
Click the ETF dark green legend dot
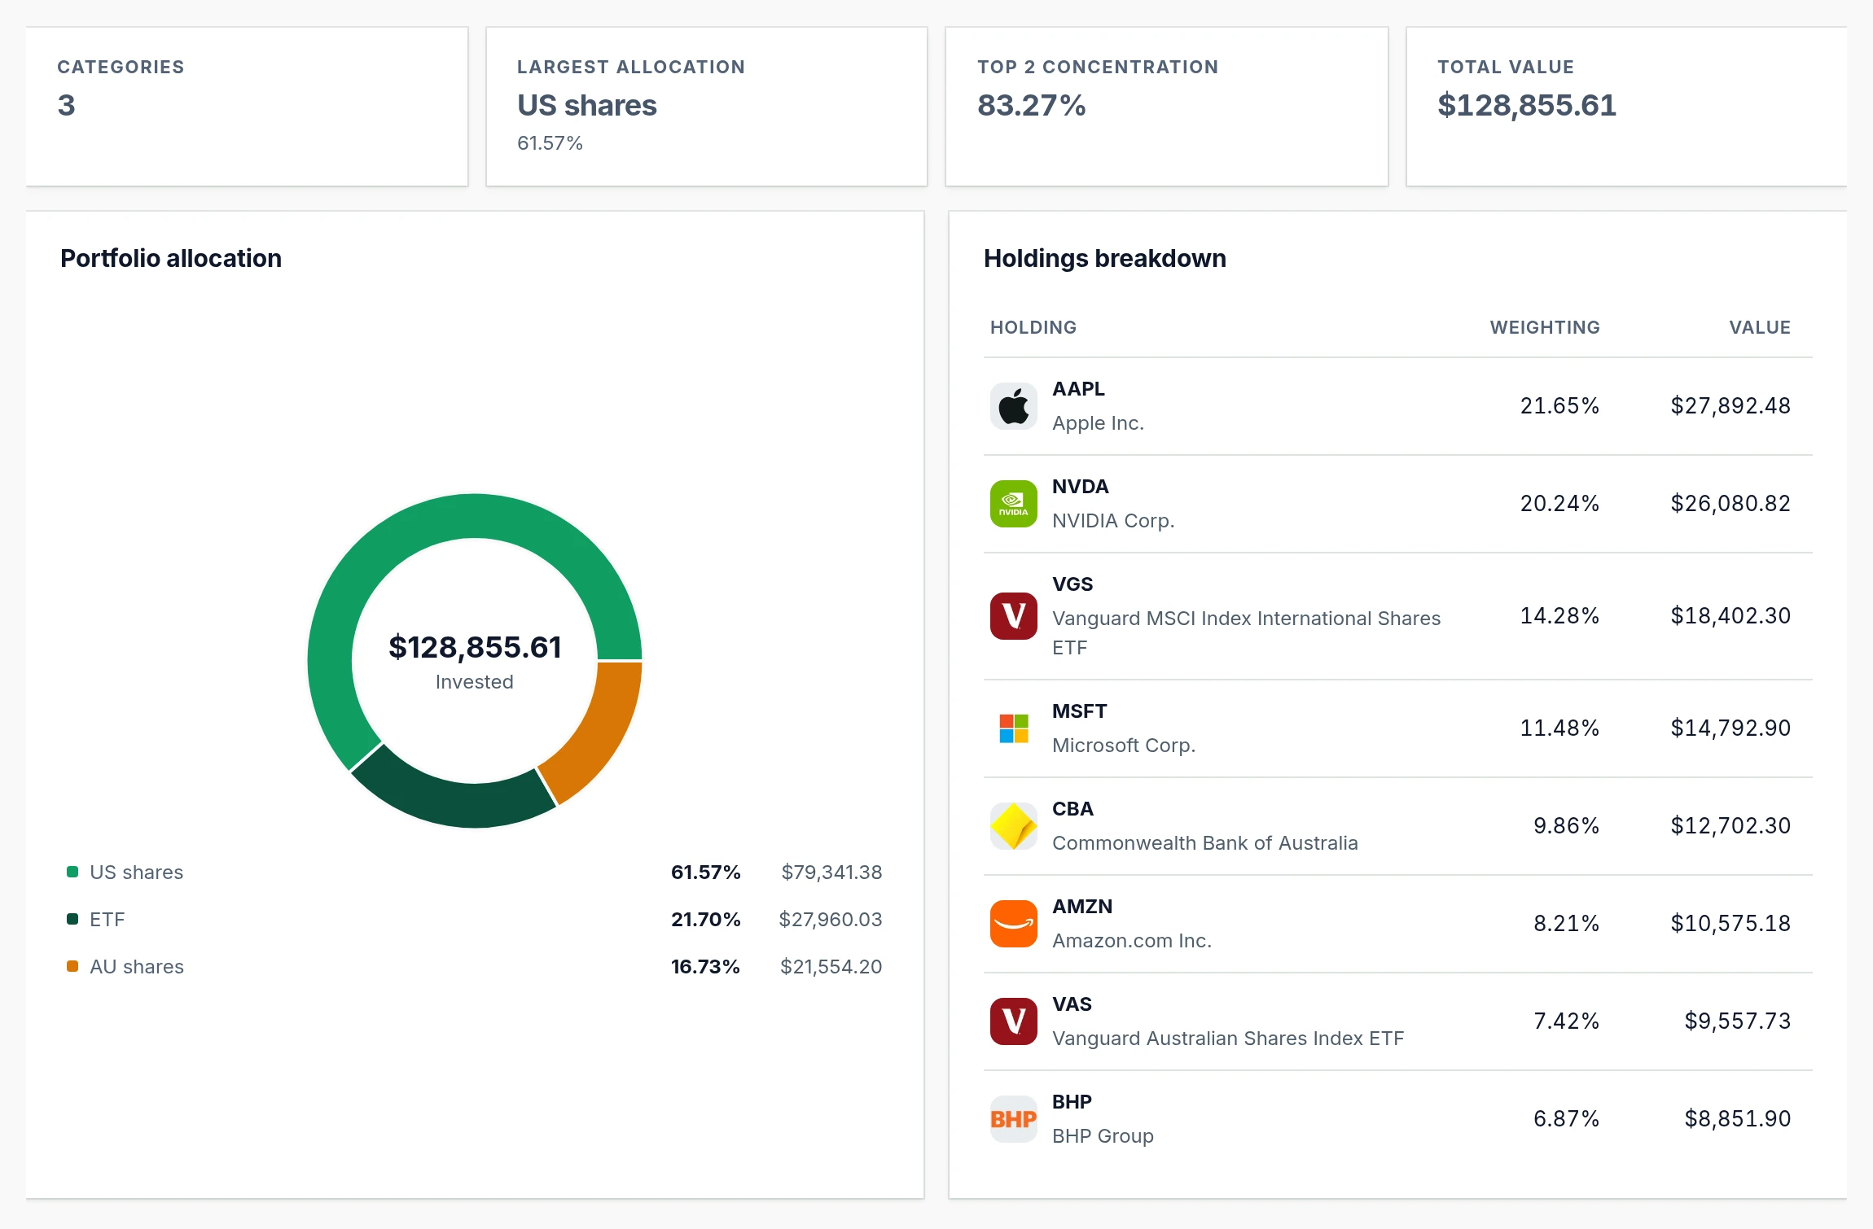point(72,919)
